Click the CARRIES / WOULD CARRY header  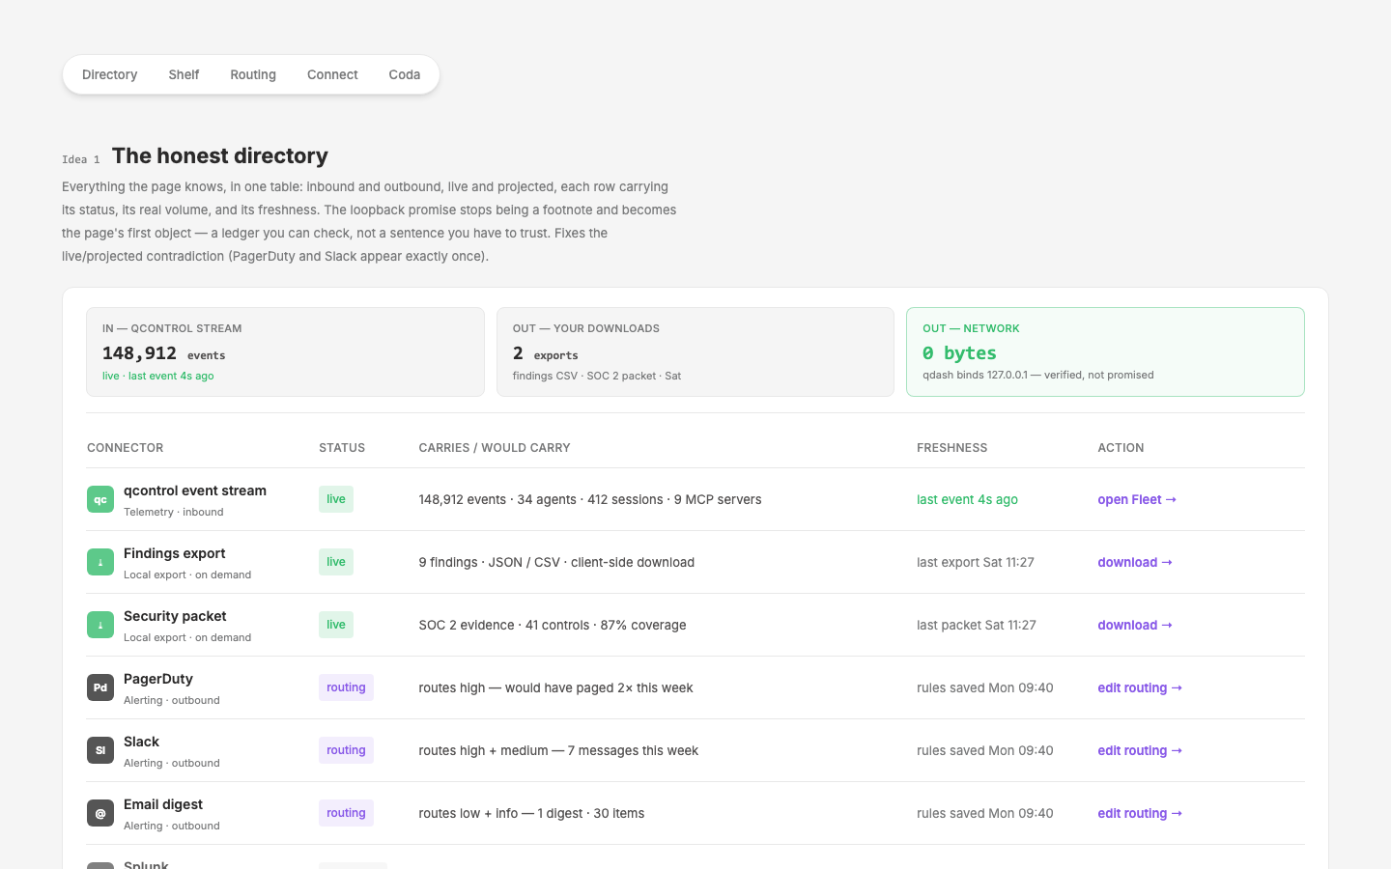(x=495, y=448)
